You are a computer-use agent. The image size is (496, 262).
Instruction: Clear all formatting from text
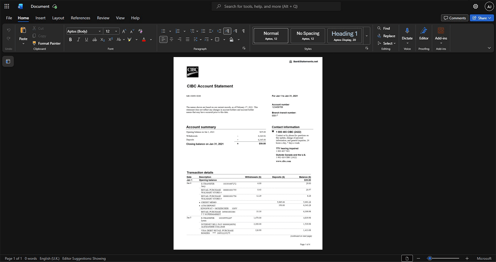pyautogui.click(x=141, y=31)
